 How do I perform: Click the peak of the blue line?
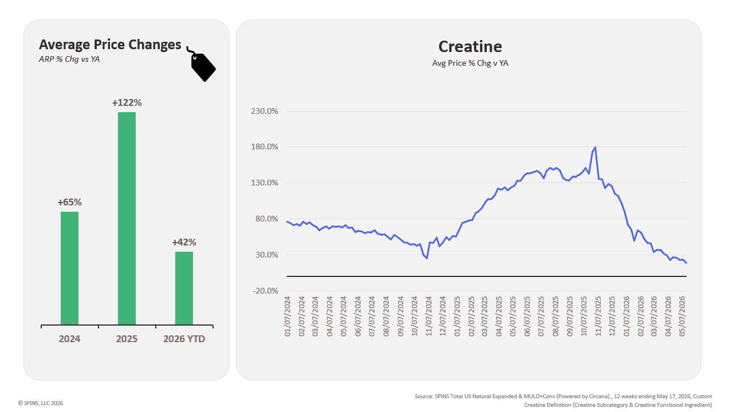pos(596,148)
